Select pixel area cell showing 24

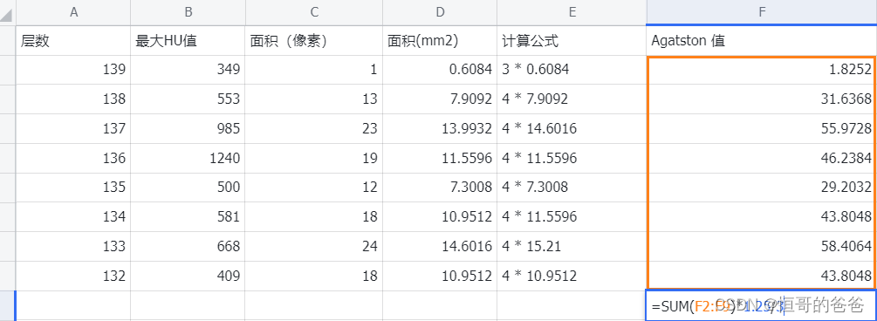pos(314,247)
